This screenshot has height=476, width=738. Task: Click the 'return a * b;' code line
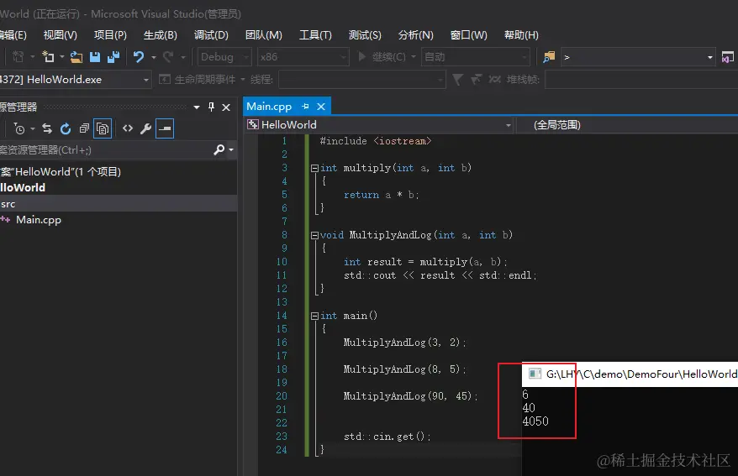coord(382,195)
